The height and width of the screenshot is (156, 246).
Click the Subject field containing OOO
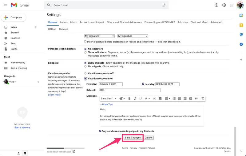click(129, 90)
